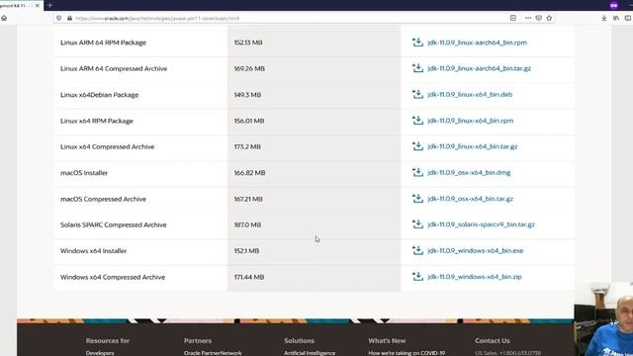Viewport: 633px width, 356px height.
Task: Click the 'Partners' footer heading
Action: click(x=198, y=340)
